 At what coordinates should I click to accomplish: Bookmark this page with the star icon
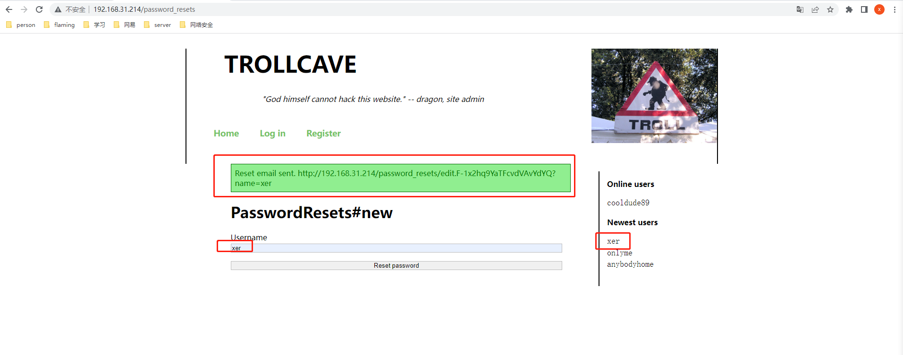(830, 9)
